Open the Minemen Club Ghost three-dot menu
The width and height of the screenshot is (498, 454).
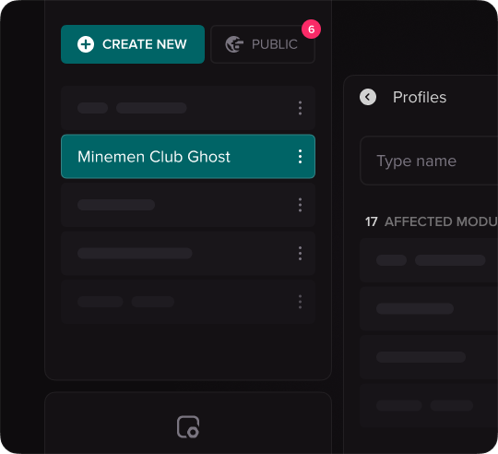(300, 157)
